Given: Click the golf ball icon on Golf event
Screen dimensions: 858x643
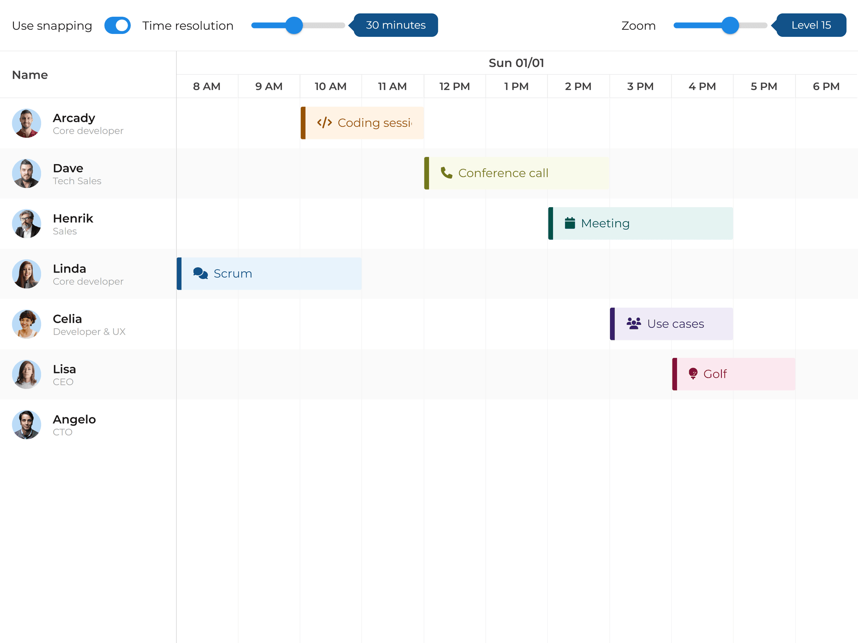Looking at the screenshot, I should coord(693,374).
